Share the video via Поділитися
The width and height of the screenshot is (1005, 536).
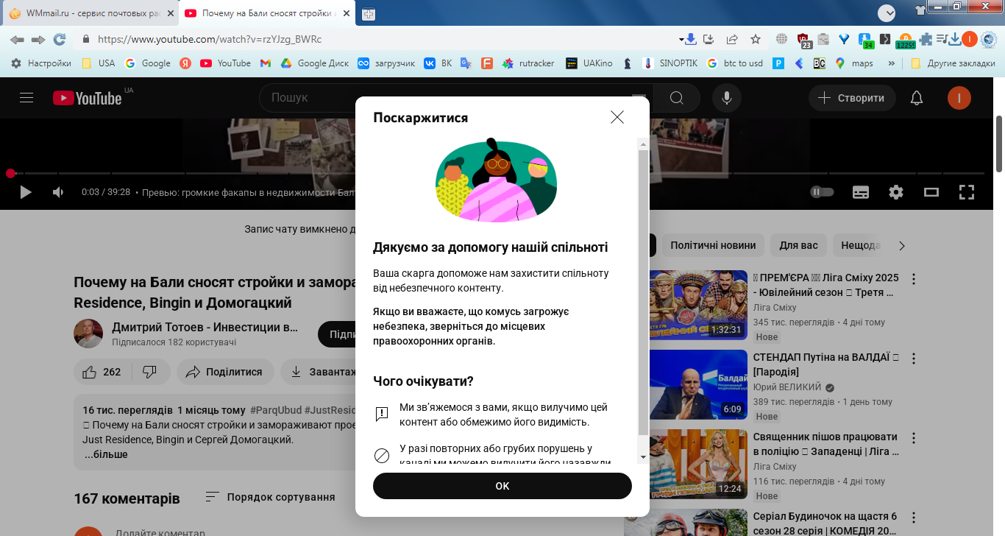pos(225,372)
